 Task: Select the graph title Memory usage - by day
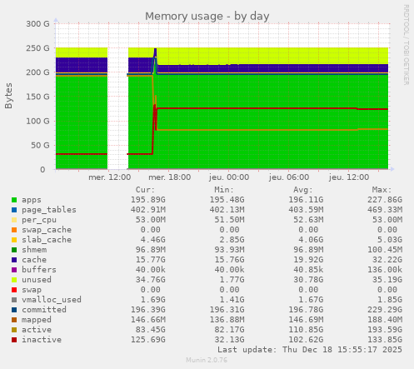[x=207, y=17]
